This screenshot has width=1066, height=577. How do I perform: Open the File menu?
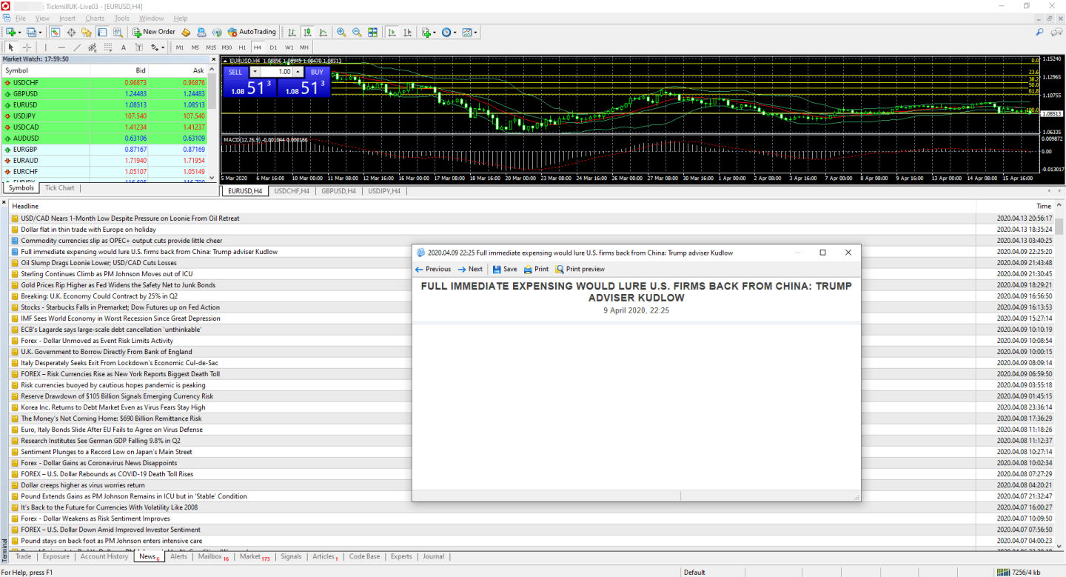pos(20,18)
